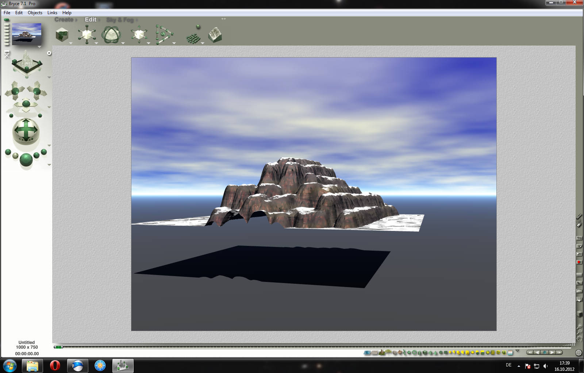This screenshot has width=584, height=373.
Task: Select the terrain icon in selection palette
Action: (382, 353)
